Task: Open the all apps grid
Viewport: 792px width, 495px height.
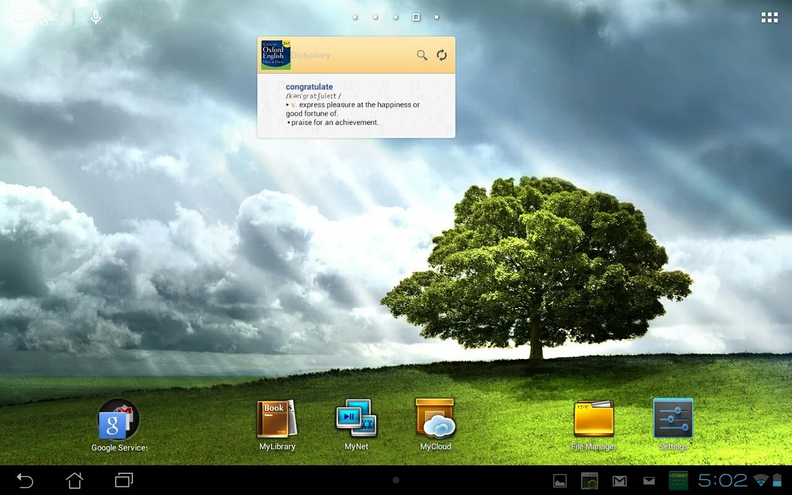Action: pyautogui.click(x=769, y=17)
